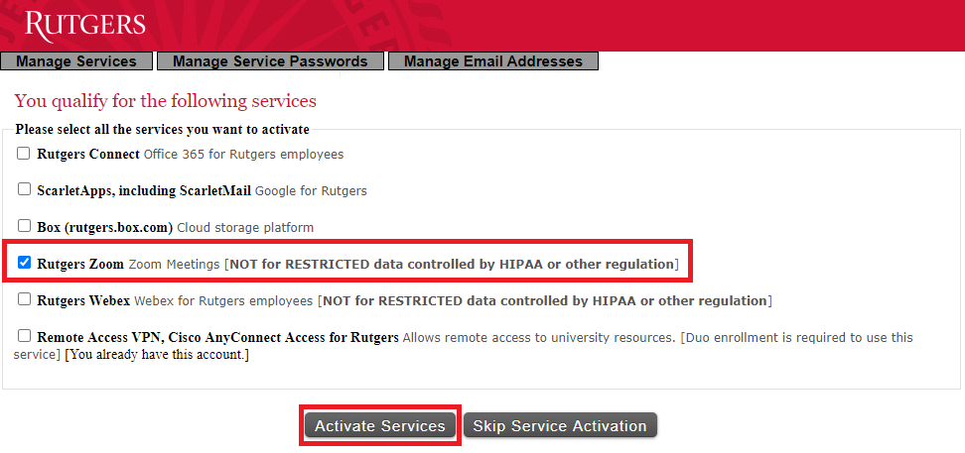The height and width of the screenshot is (453, 965).
Task: Open the Manage Services tab
Action: [x=76, y=61]
